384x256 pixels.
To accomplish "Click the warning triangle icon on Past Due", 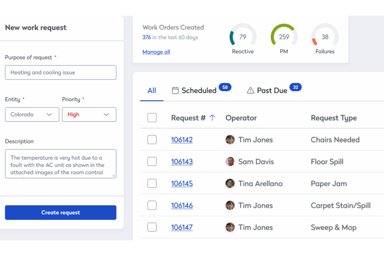I will coord(250,90).
